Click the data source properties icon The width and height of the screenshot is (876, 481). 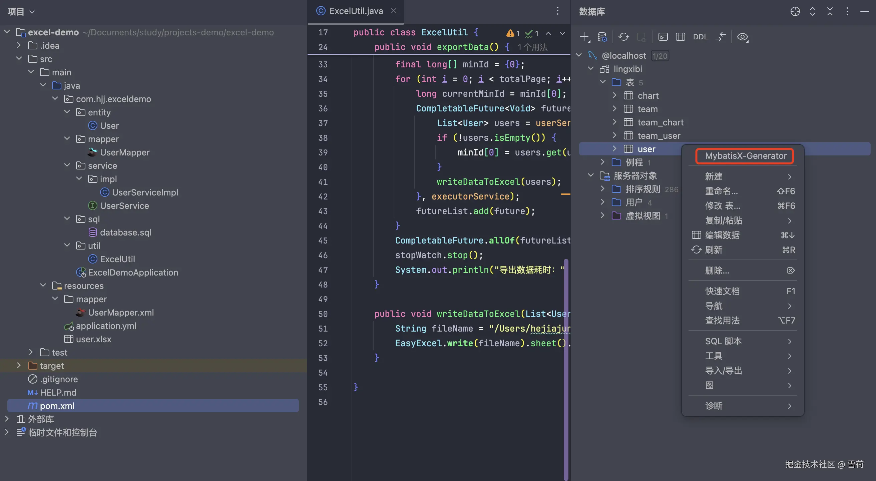pos(602,37)
